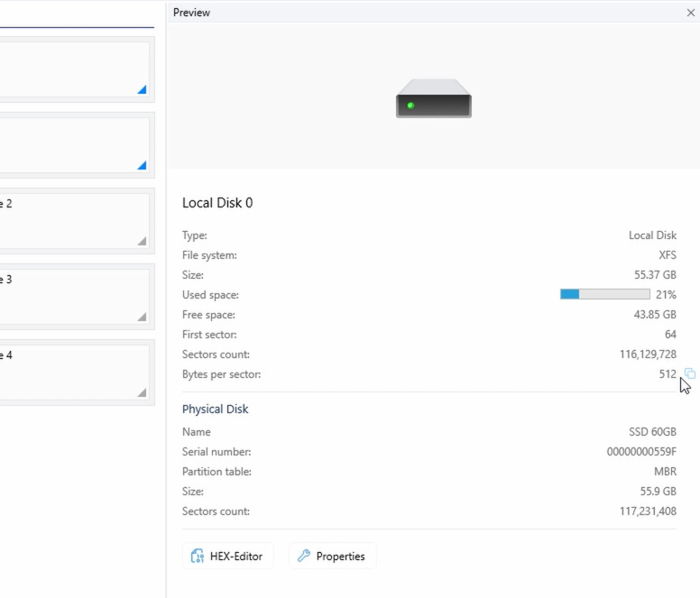Click the '43.85 GB' free space value

[x=656, y=315]
